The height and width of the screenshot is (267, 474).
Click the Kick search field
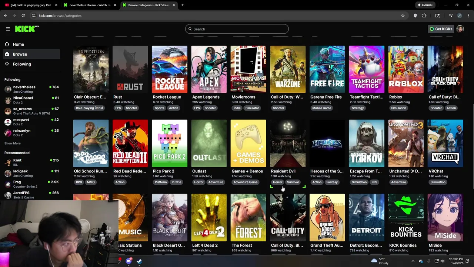[x=237, y=29]
